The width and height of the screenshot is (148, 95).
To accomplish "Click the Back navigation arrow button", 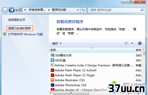I will [x=5, y=10].
